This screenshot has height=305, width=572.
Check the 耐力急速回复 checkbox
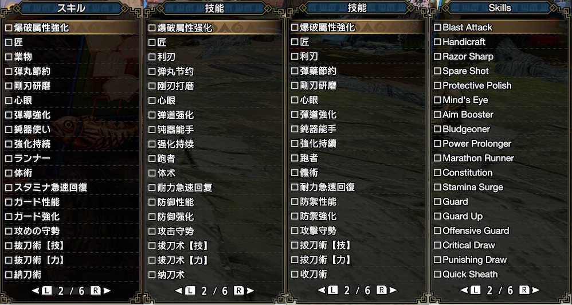point(152,187)
